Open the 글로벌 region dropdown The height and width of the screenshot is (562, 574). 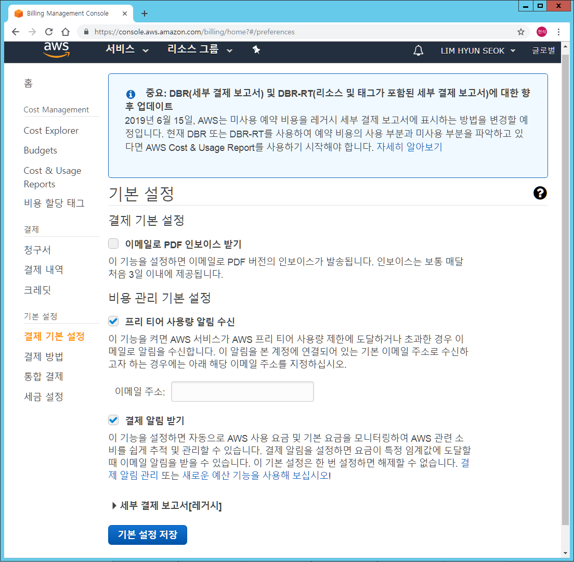pyautogui.click(x=543, y=50)
